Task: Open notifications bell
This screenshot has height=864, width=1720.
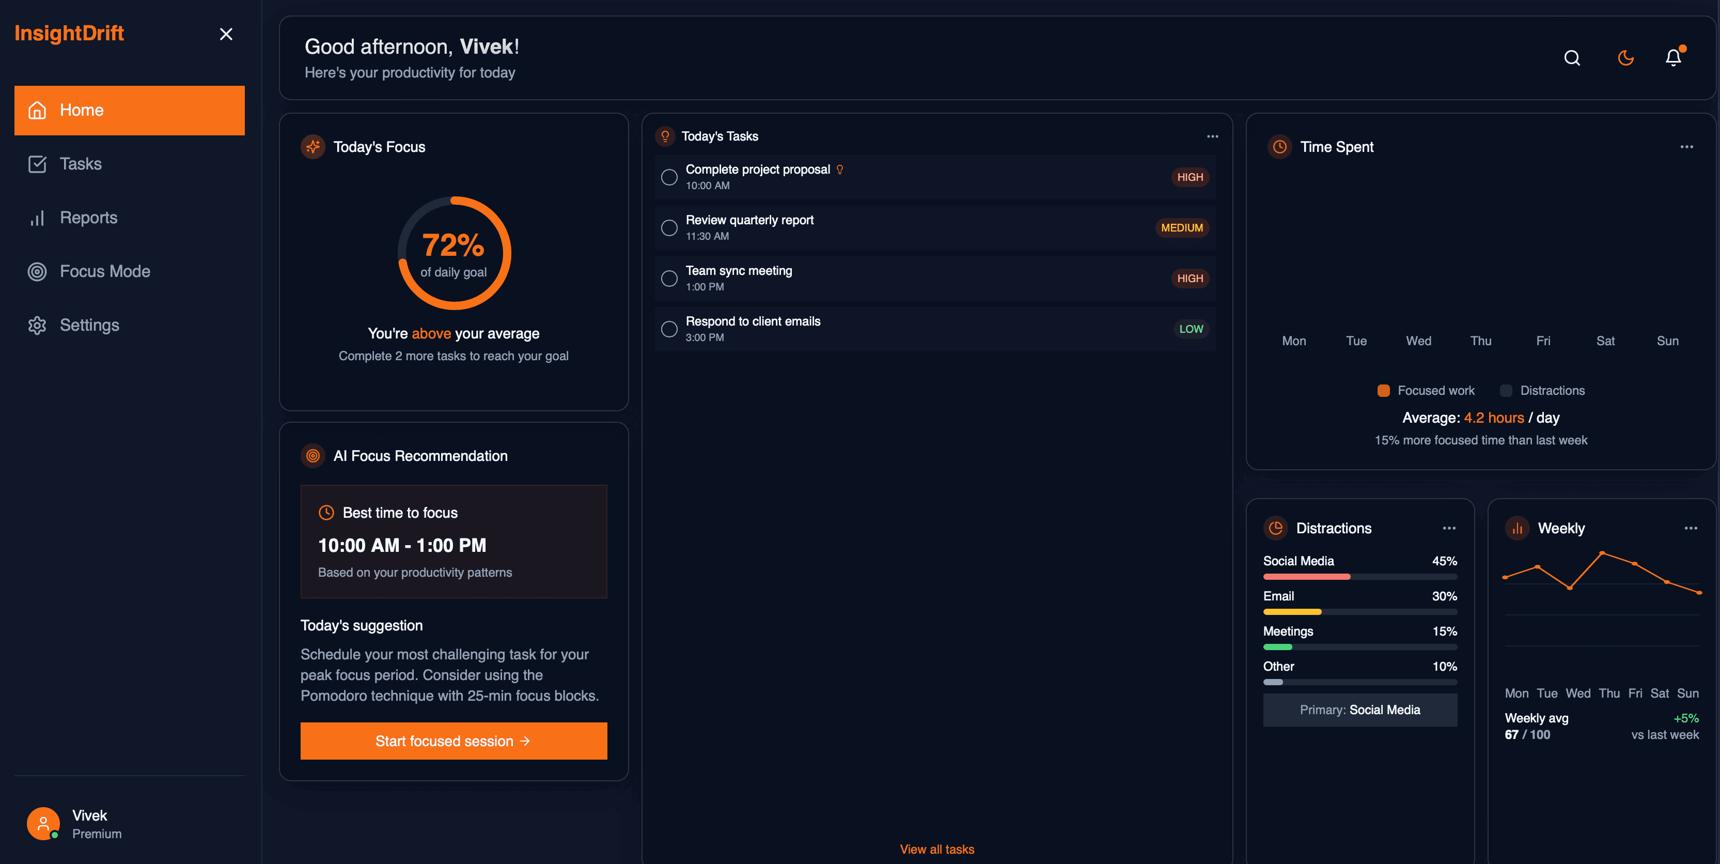Action: pos(1672,58)
